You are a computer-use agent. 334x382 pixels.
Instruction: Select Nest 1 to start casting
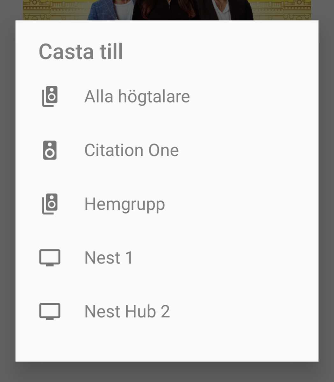tap(109, 258)
